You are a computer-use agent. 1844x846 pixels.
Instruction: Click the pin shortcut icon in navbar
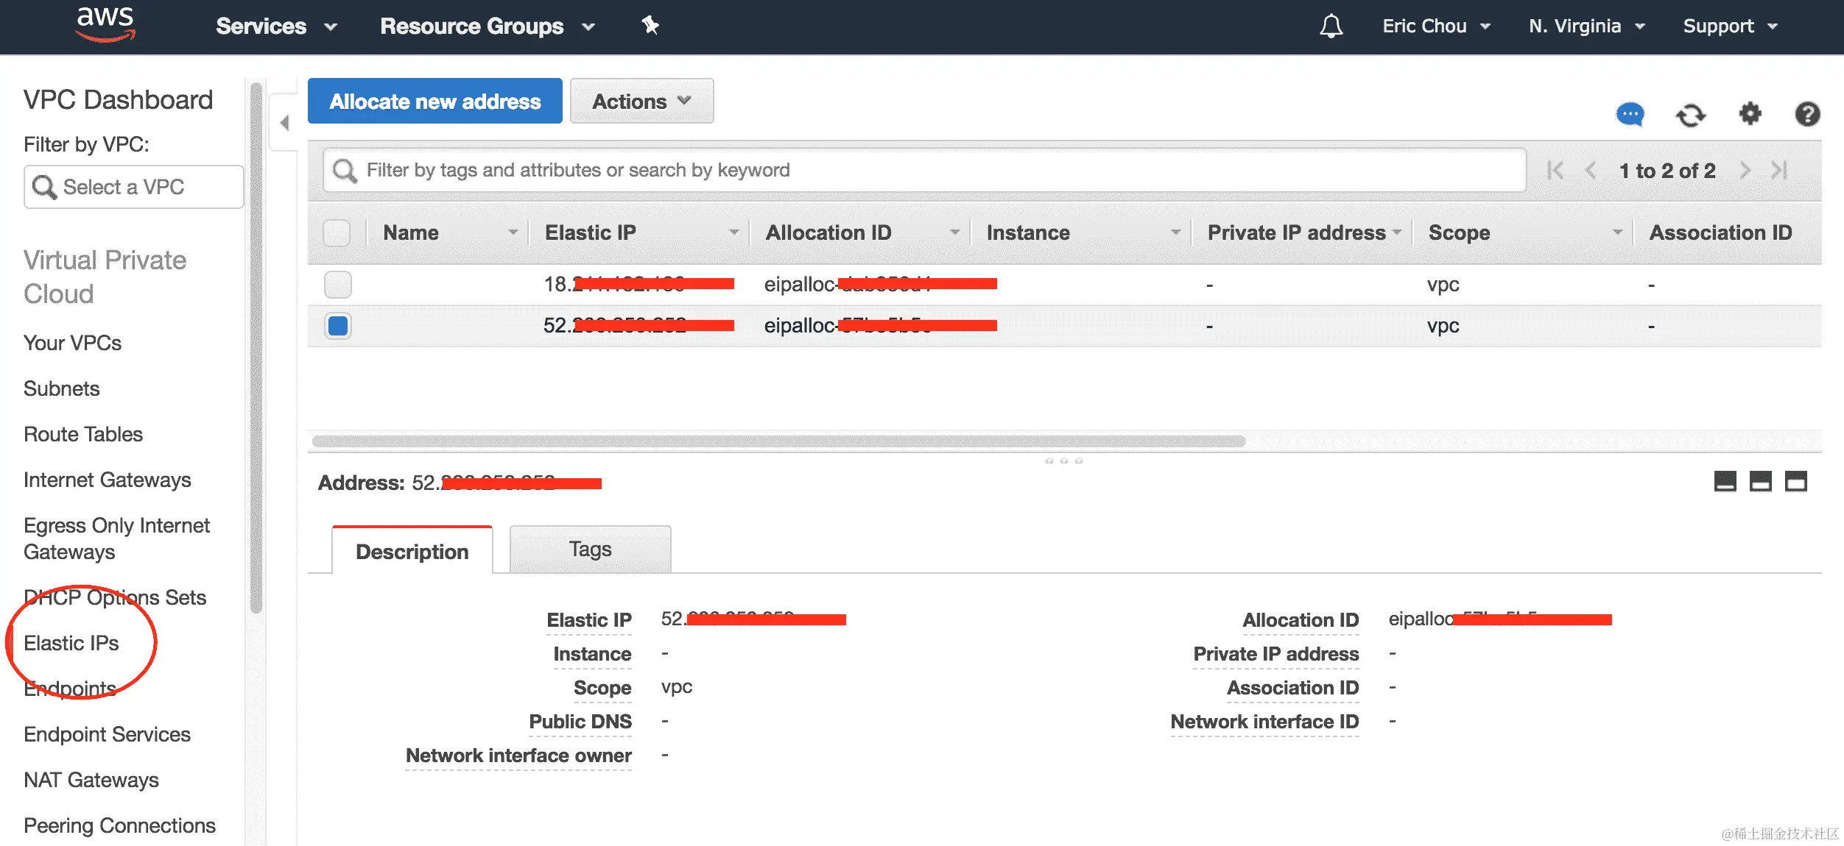click(650, 26)
